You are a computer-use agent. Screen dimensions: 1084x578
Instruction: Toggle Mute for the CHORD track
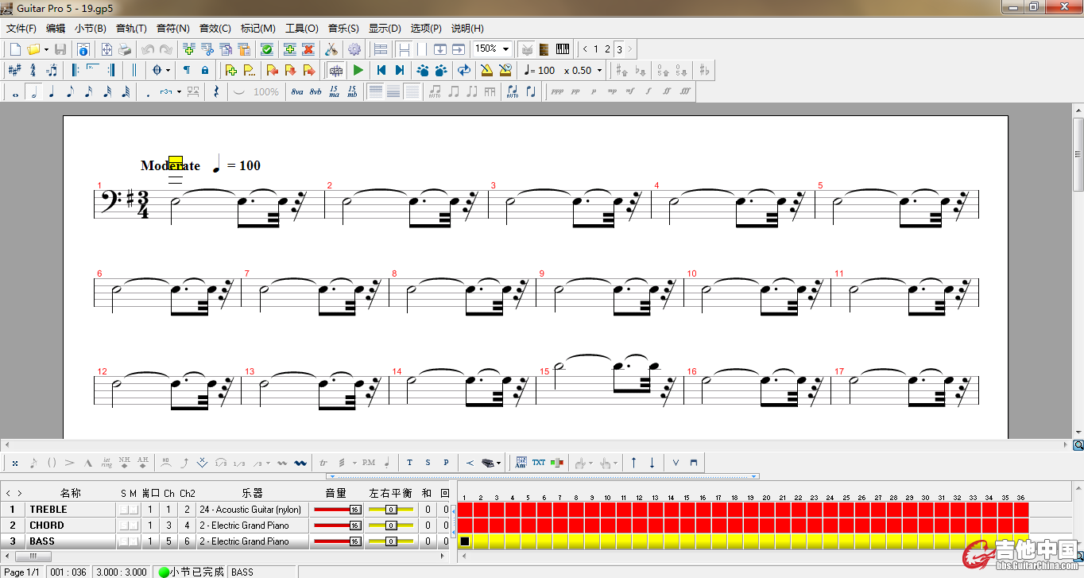tap(133, 526)
